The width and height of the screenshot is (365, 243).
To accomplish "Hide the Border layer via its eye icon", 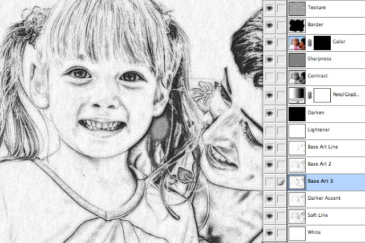I will 269,25.
